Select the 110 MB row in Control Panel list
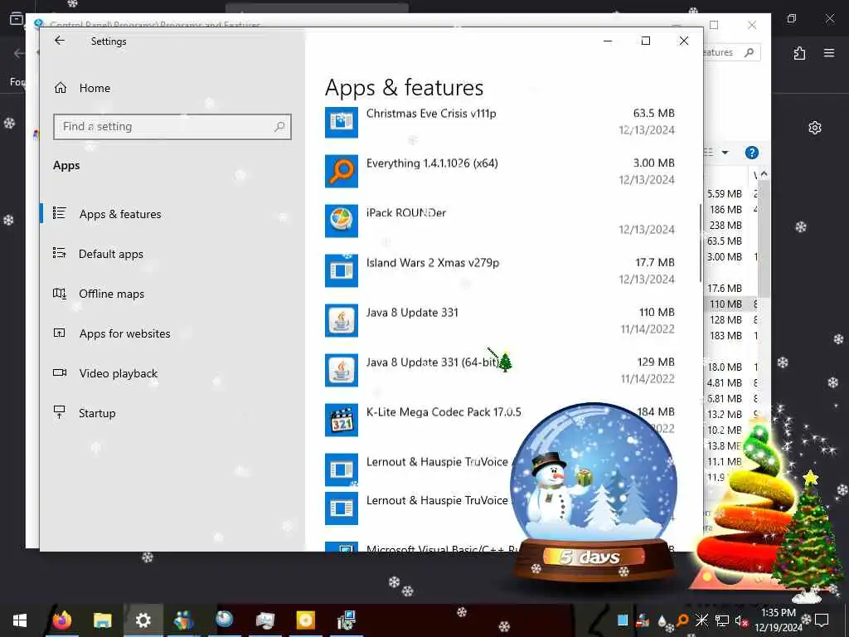849x637 pixels. tap(725, 304)
